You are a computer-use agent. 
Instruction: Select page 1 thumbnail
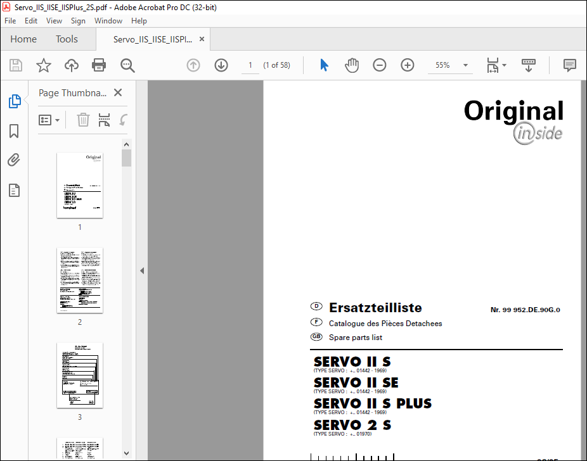pyautogui.click(x=80, y=185)
